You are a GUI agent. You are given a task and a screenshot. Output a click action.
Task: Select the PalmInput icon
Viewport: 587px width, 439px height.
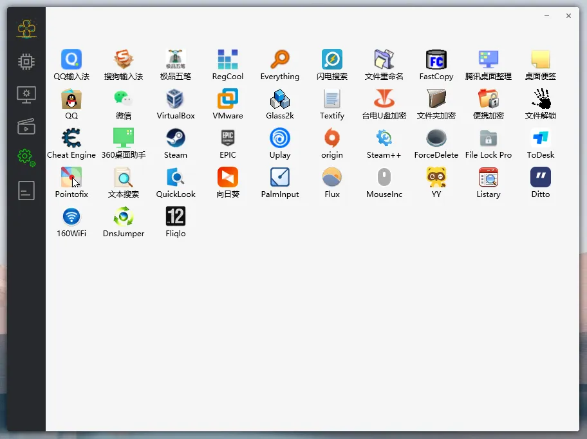point(279,177)
